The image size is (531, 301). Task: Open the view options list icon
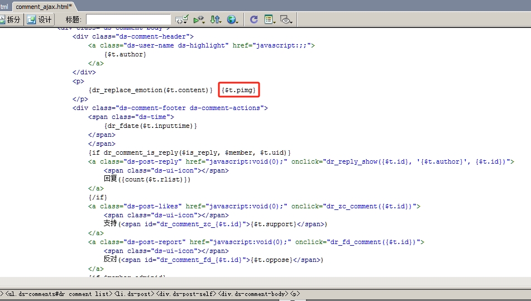pos(270,20)
